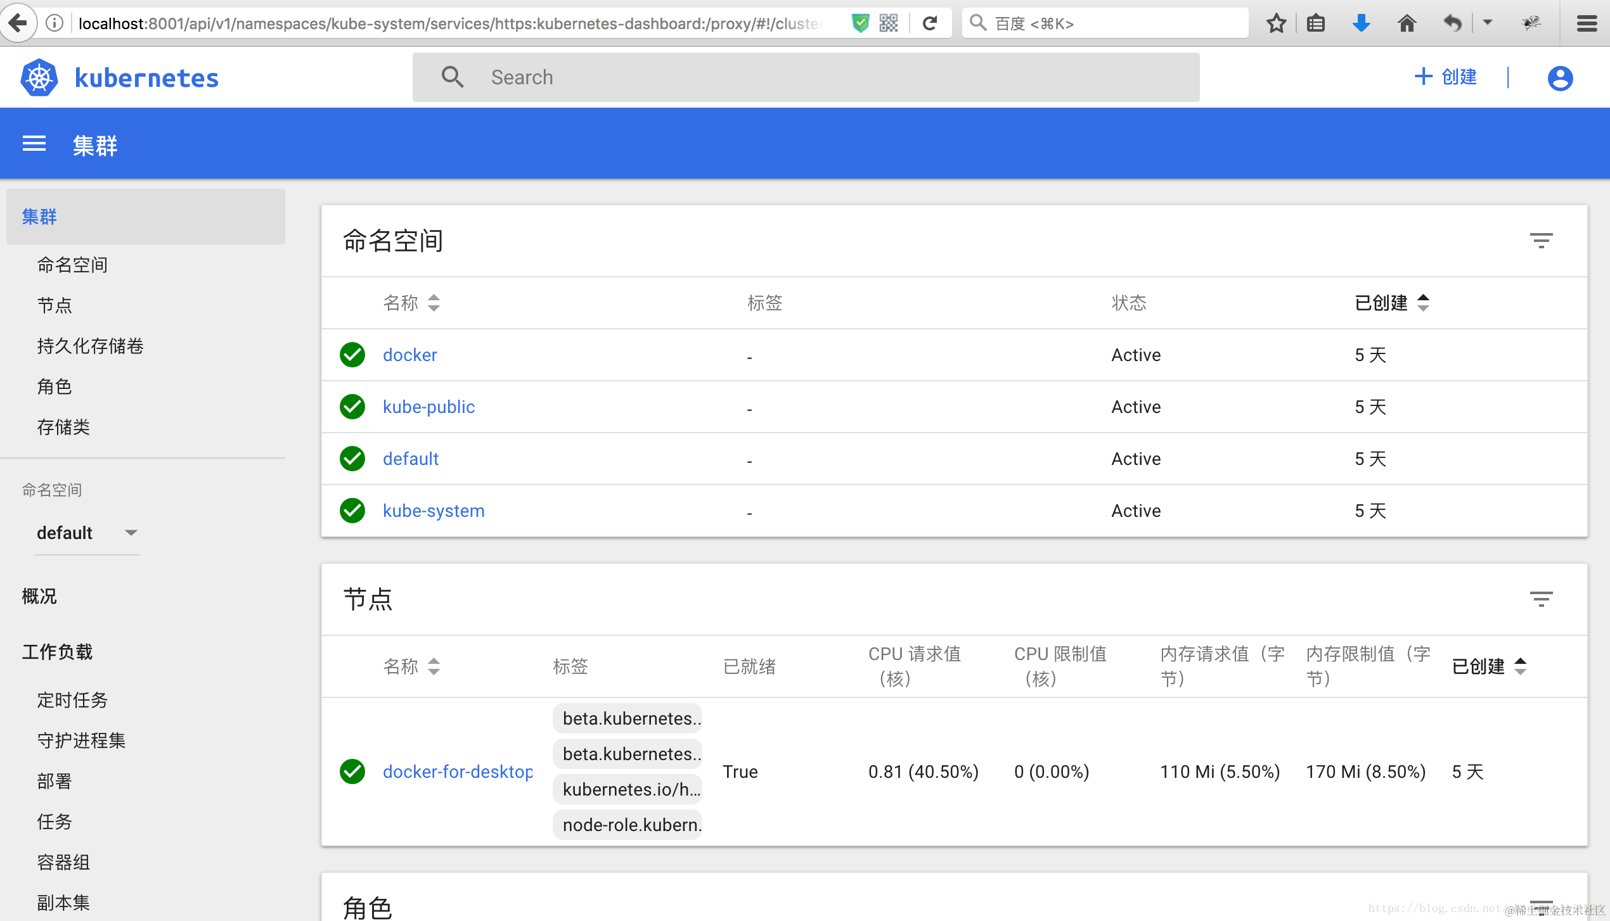Screen dimensions: 1610x921
Task: Click the user account avatar icon
Action: click(1560, 78)
